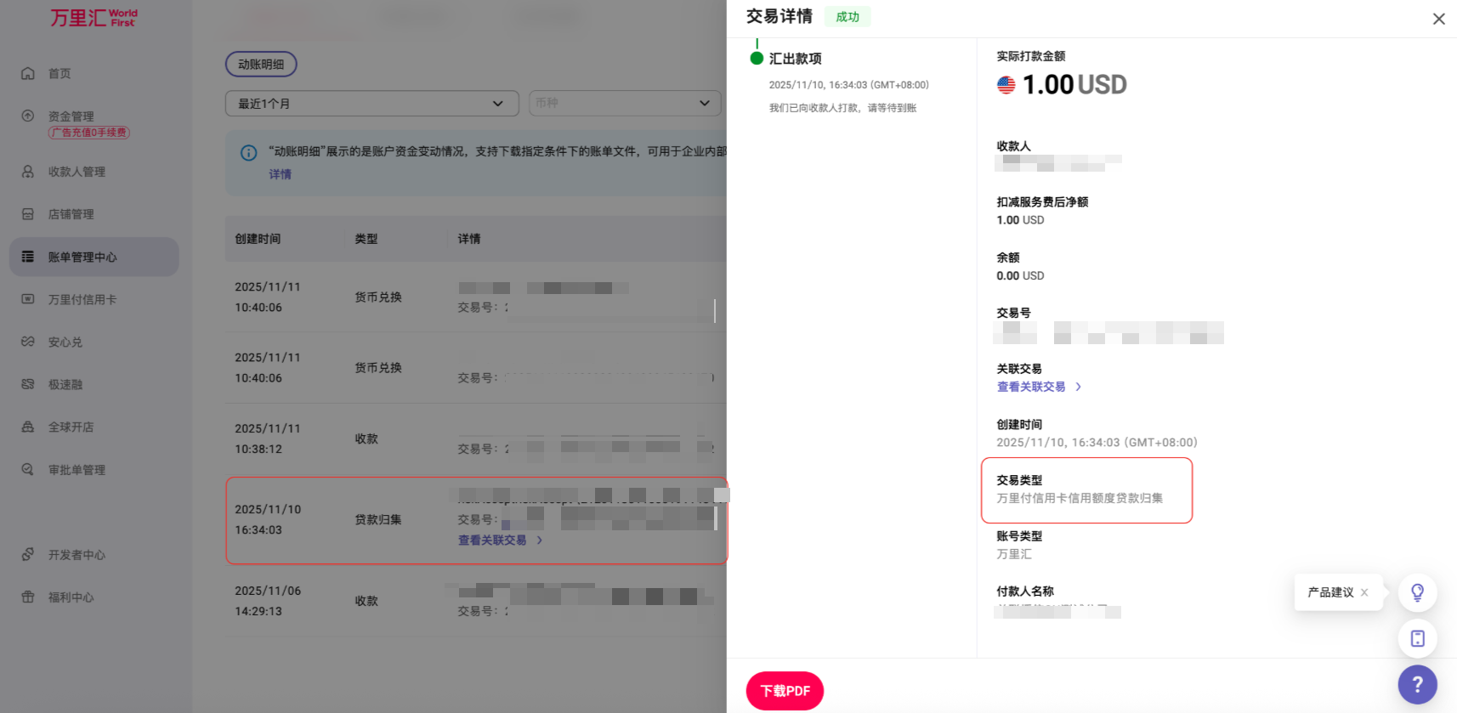Click the 详情 link in notice banner
The height and width of the screenshot is (713, 1457).
pyautogui.click(x=281, y=174)
